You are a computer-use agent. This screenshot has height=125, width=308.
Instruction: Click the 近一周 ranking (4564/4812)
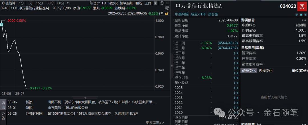pyautogui.click(x=228, y=43)
